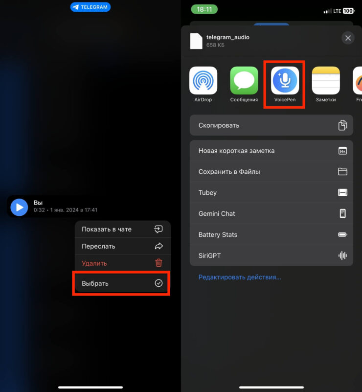This screenshot has height=392, width=362.
Task: Choose Новая короткая заметка
Action: click(271, 151)
